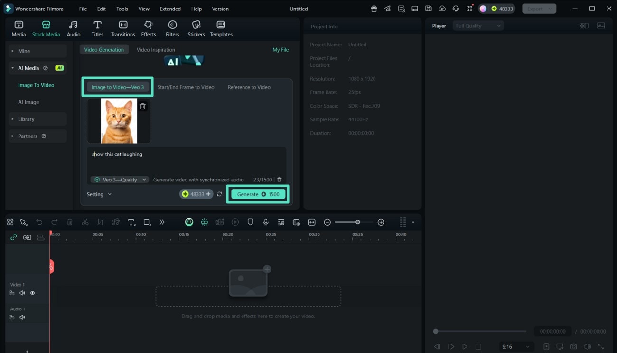617x353 pixels.
Task: Open the Edit menu
Action: pos(102,9)
